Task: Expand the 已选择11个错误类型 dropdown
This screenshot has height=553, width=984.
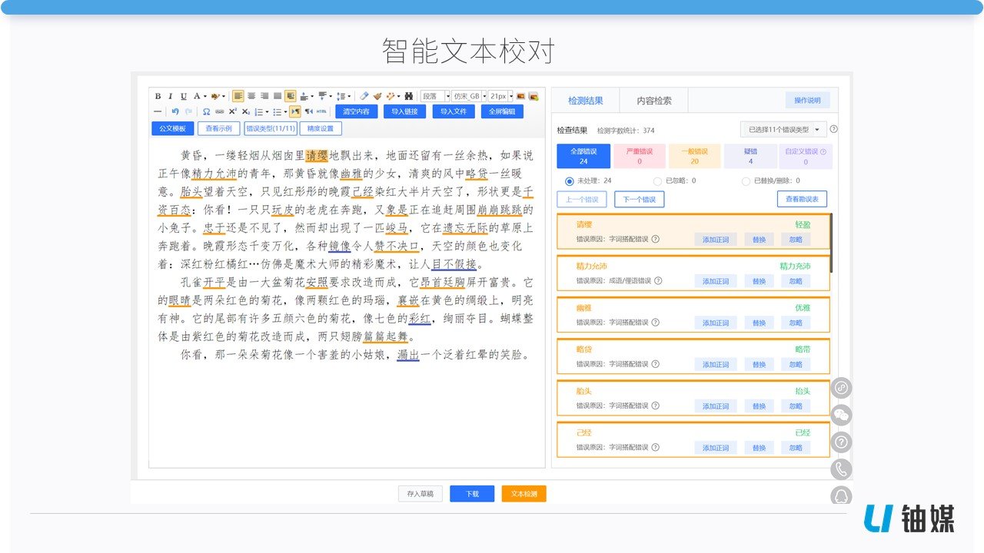Action: [782, 128]
